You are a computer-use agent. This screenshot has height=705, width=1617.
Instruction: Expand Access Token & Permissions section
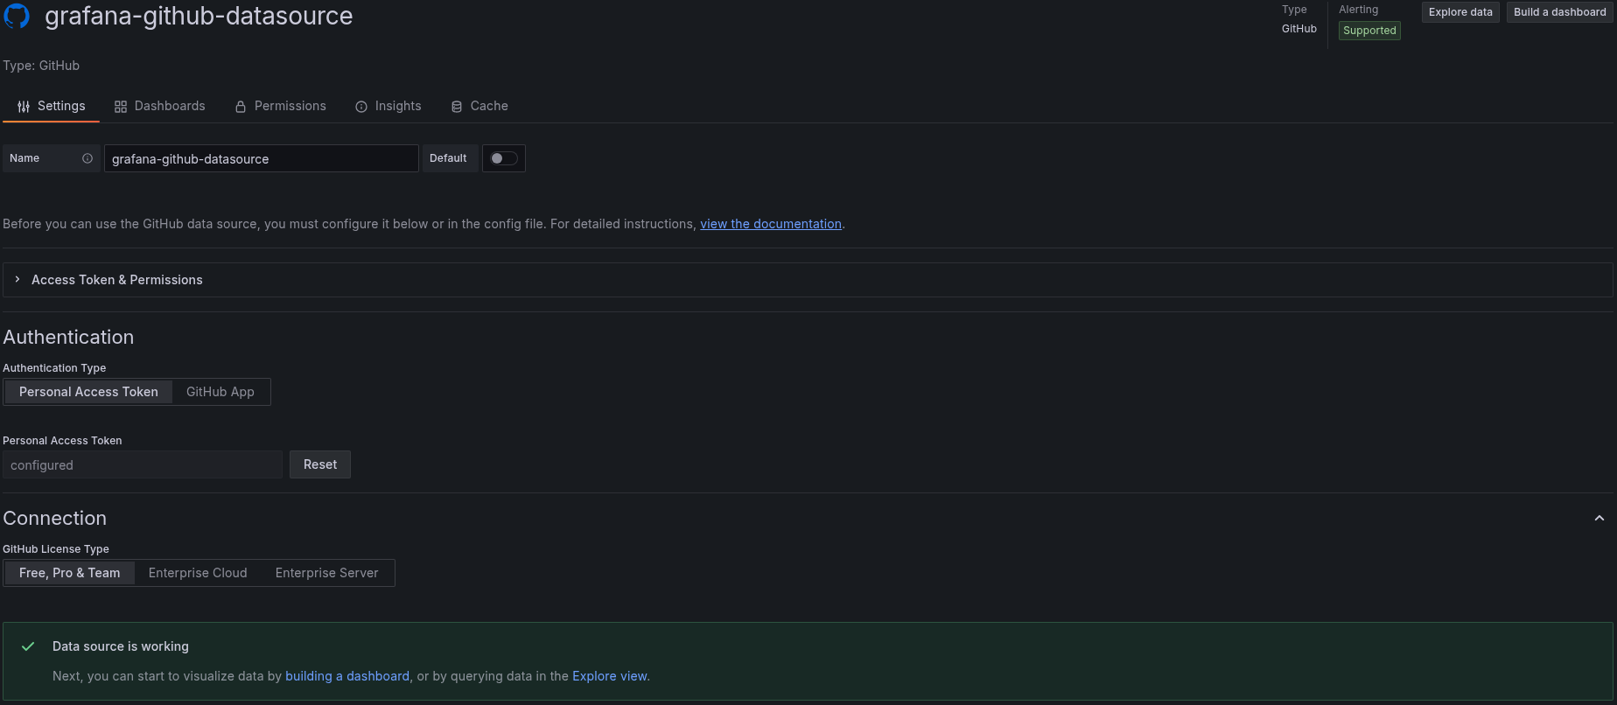[x=116, y=280]
